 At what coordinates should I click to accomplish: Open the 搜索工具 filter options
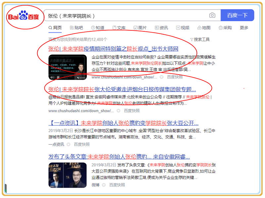tap(201, 40)
